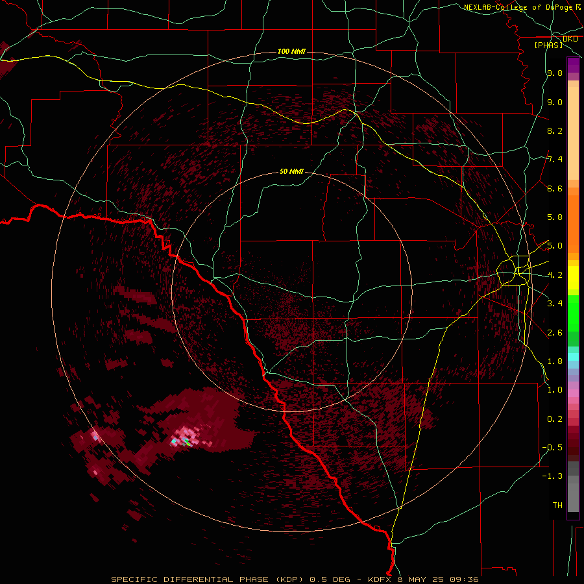The width and height of the screenshot is (584, 584).
Task: Click the bright yellow segment of the color bar
Action: (573, 278)
